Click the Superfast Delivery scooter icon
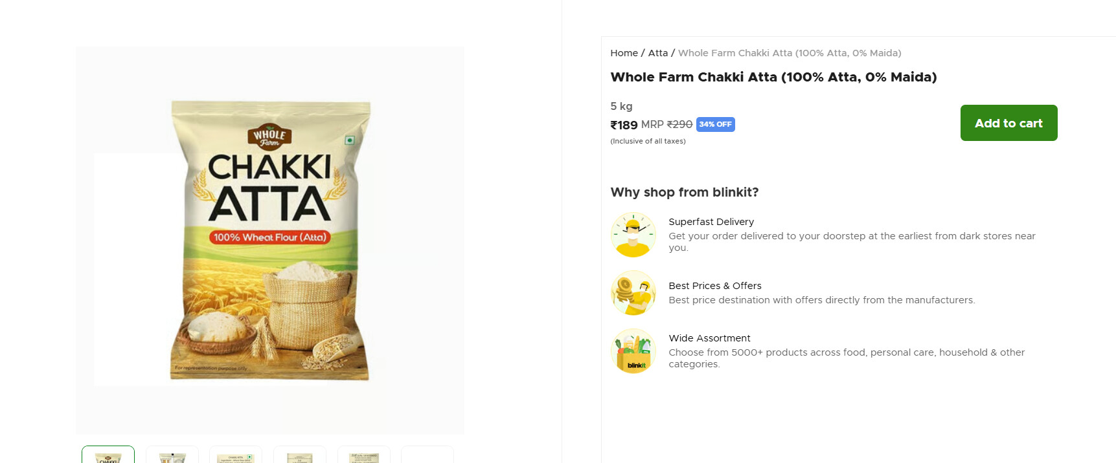This screenshot has height=463, width=1116. tap(633, 235)
